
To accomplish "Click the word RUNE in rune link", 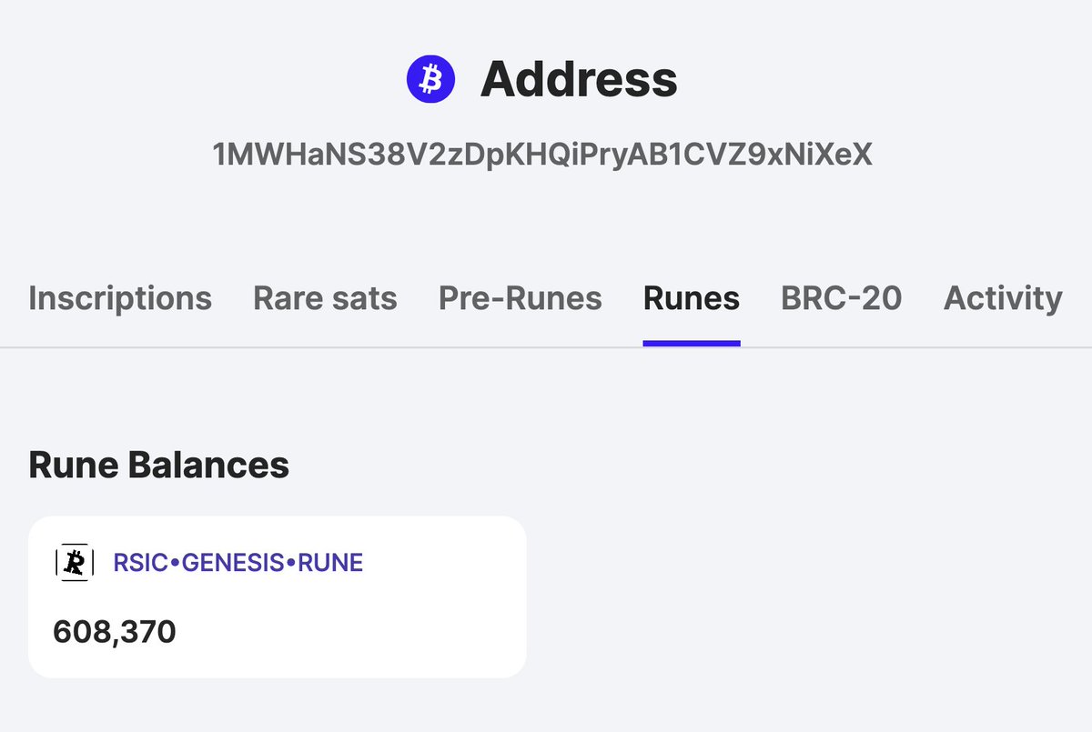I will pyautogui.click(x=330, y=563).
